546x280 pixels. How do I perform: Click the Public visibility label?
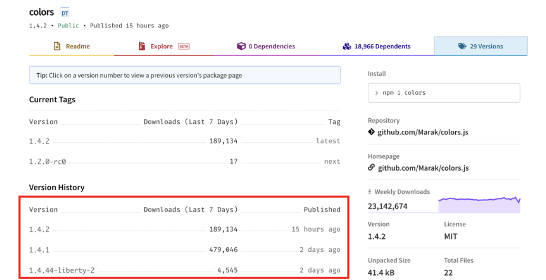tap(68, 26)
